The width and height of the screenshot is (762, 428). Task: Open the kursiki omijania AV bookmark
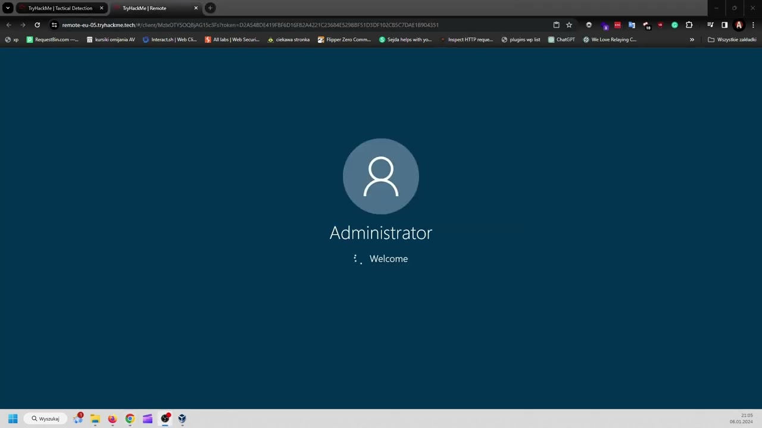point(111,40)
